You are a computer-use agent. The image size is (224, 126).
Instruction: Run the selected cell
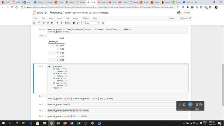(x=68, y=23)
